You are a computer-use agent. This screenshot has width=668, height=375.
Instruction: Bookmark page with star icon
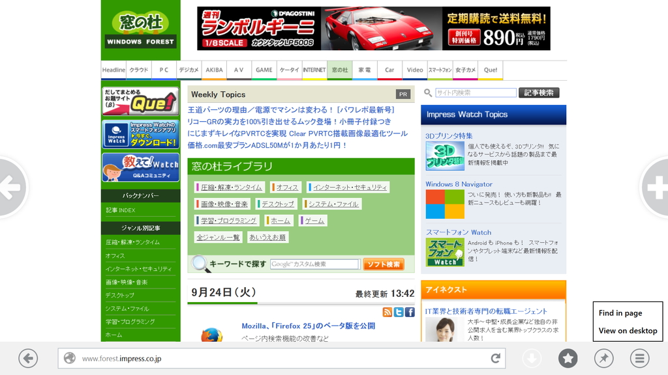(568, 359)
